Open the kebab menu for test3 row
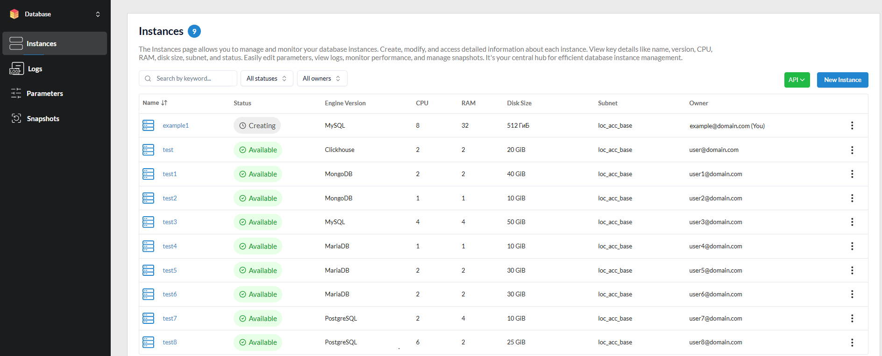 pyautogui.click(x=852, y=222)
